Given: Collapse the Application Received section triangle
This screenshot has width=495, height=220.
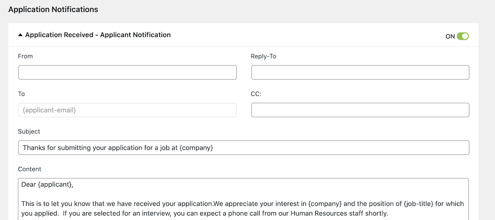Looking at the screenshot, I should (20, 35).
